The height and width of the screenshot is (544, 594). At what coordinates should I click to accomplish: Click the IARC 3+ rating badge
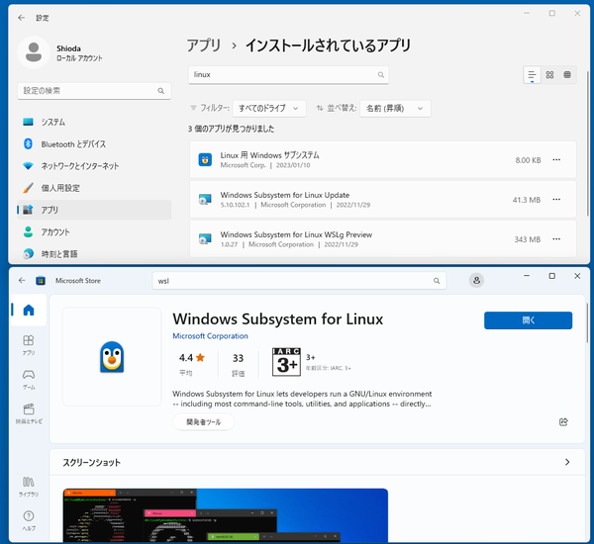pyautogui.click(x=286, y=362)
